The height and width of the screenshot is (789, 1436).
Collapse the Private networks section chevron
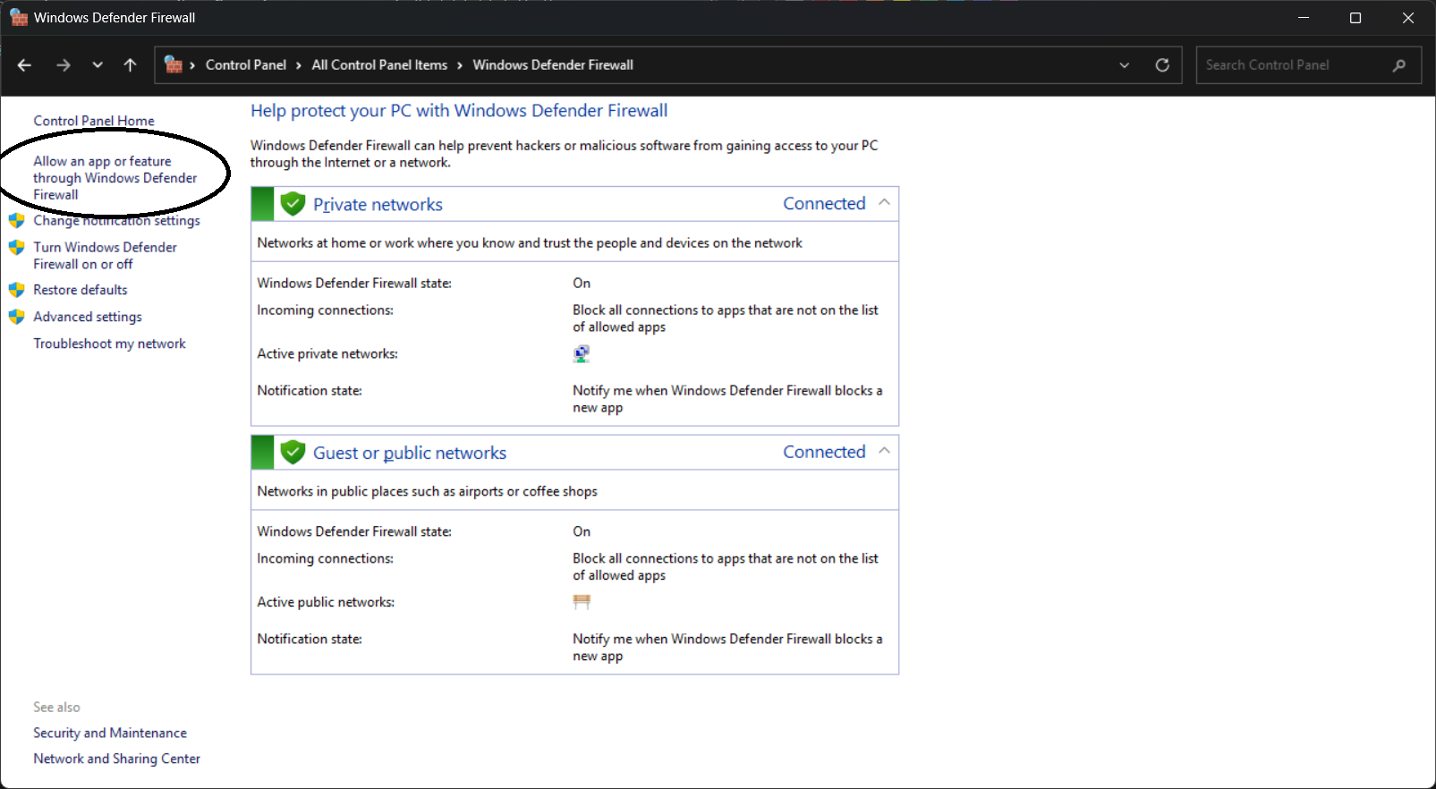click(884, 203)
